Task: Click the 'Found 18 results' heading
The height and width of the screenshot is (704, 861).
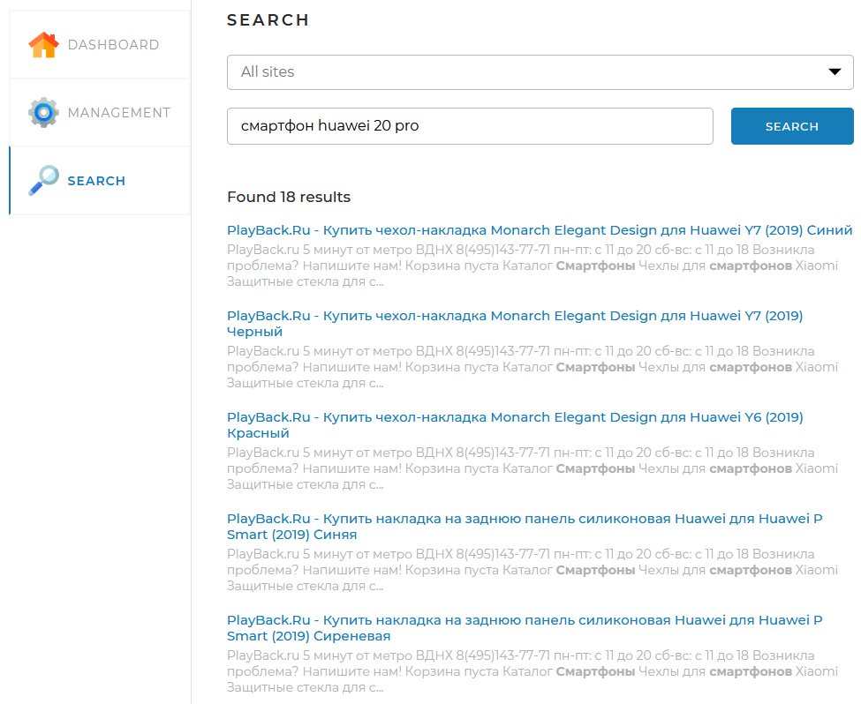Action: point(289,196)
